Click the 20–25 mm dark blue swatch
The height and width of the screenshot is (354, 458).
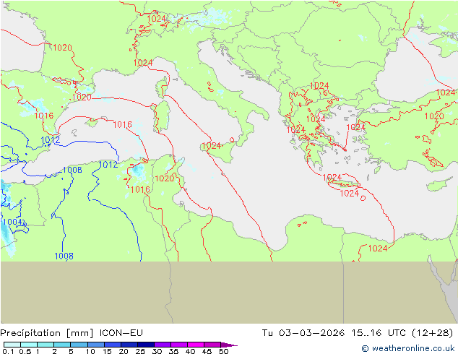click(129, 345)
